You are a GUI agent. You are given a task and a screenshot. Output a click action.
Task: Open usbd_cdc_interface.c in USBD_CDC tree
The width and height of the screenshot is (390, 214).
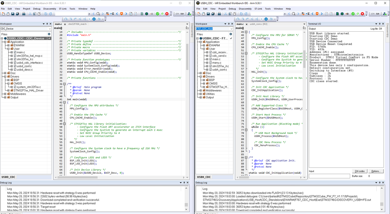[30, 63]
